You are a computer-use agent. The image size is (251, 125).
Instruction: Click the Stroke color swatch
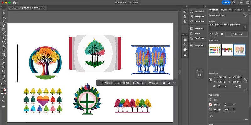211,104
